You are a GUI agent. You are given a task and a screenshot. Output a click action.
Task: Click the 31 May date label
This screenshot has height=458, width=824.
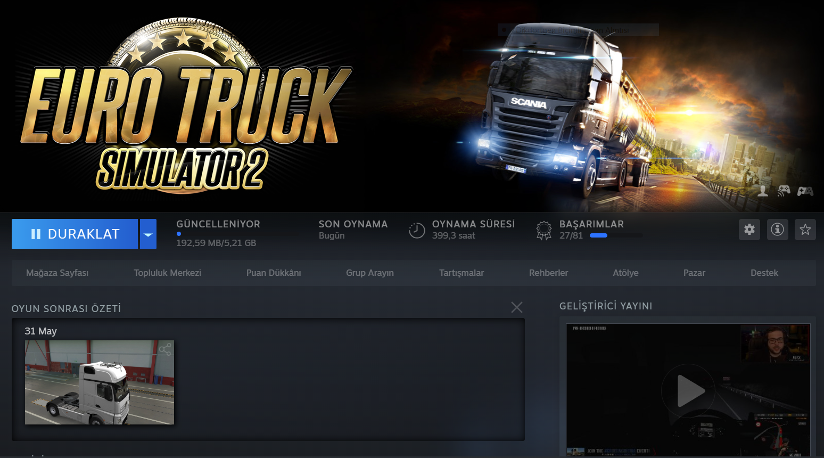[x=41, y=331]
